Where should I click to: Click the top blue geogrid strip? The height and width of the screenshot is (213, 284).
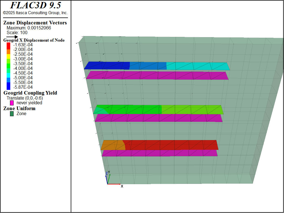pos(107,65)
